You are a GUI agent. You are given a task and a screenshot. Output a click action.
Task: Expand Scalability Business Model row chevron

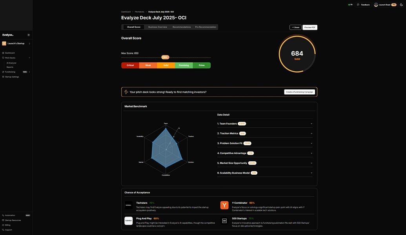click(x=311, y=173)
